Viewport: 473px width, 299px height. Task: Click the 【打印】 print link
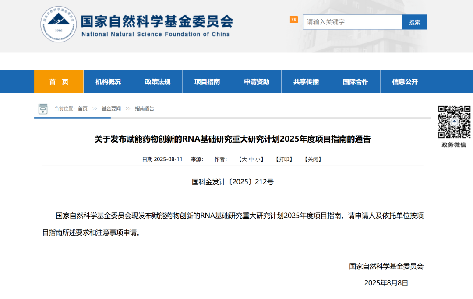(x=284, y=160)
